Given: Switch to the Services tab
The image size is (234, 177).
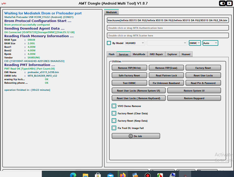Looking at the screenshot, I should 124,54.
